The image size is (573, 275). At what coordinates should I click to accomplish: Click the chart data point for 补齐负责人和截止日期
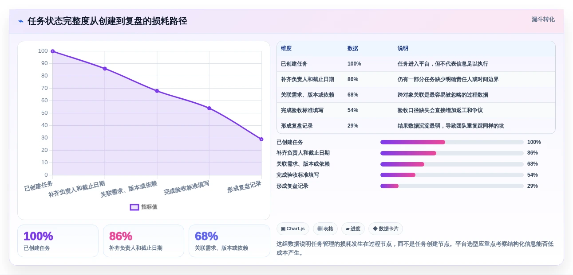(x=105, y=69)
